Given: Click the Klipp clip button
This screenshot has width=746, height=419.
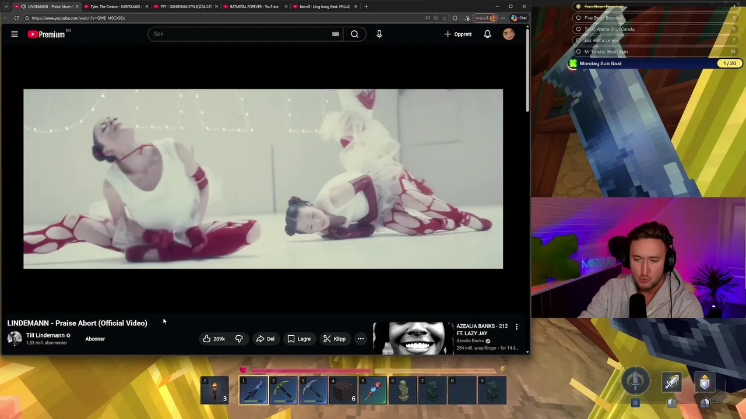Looking at the screenshot, I should pos(335,339).
